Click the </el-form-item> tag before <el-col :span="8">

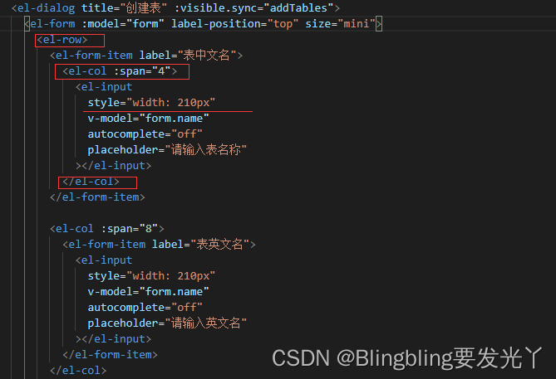click(x=97, y=197)
